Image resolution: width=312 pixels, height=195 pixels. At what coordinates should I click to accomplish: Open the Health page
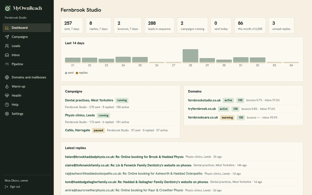click(27, 95)
